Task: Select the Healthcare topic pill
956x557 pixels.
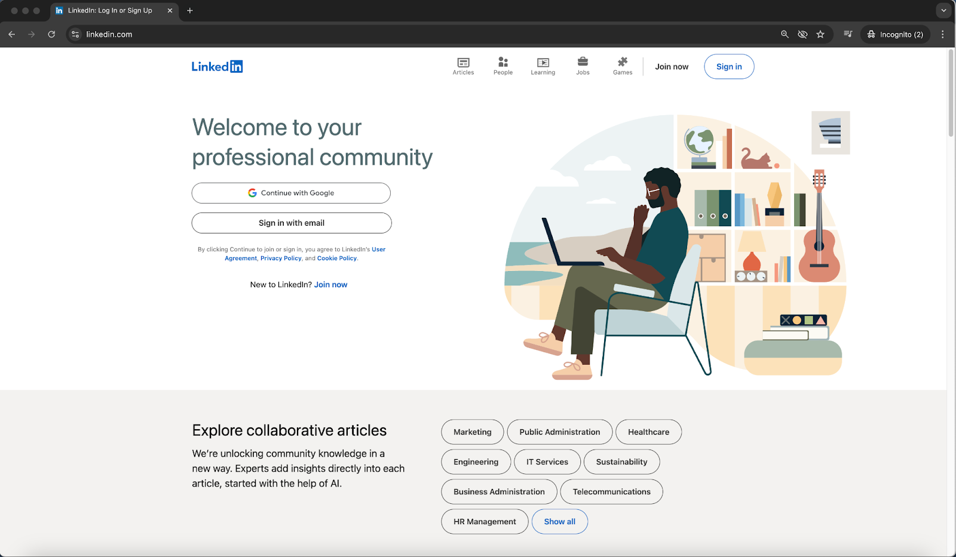Action: click(x=649, y=432)
